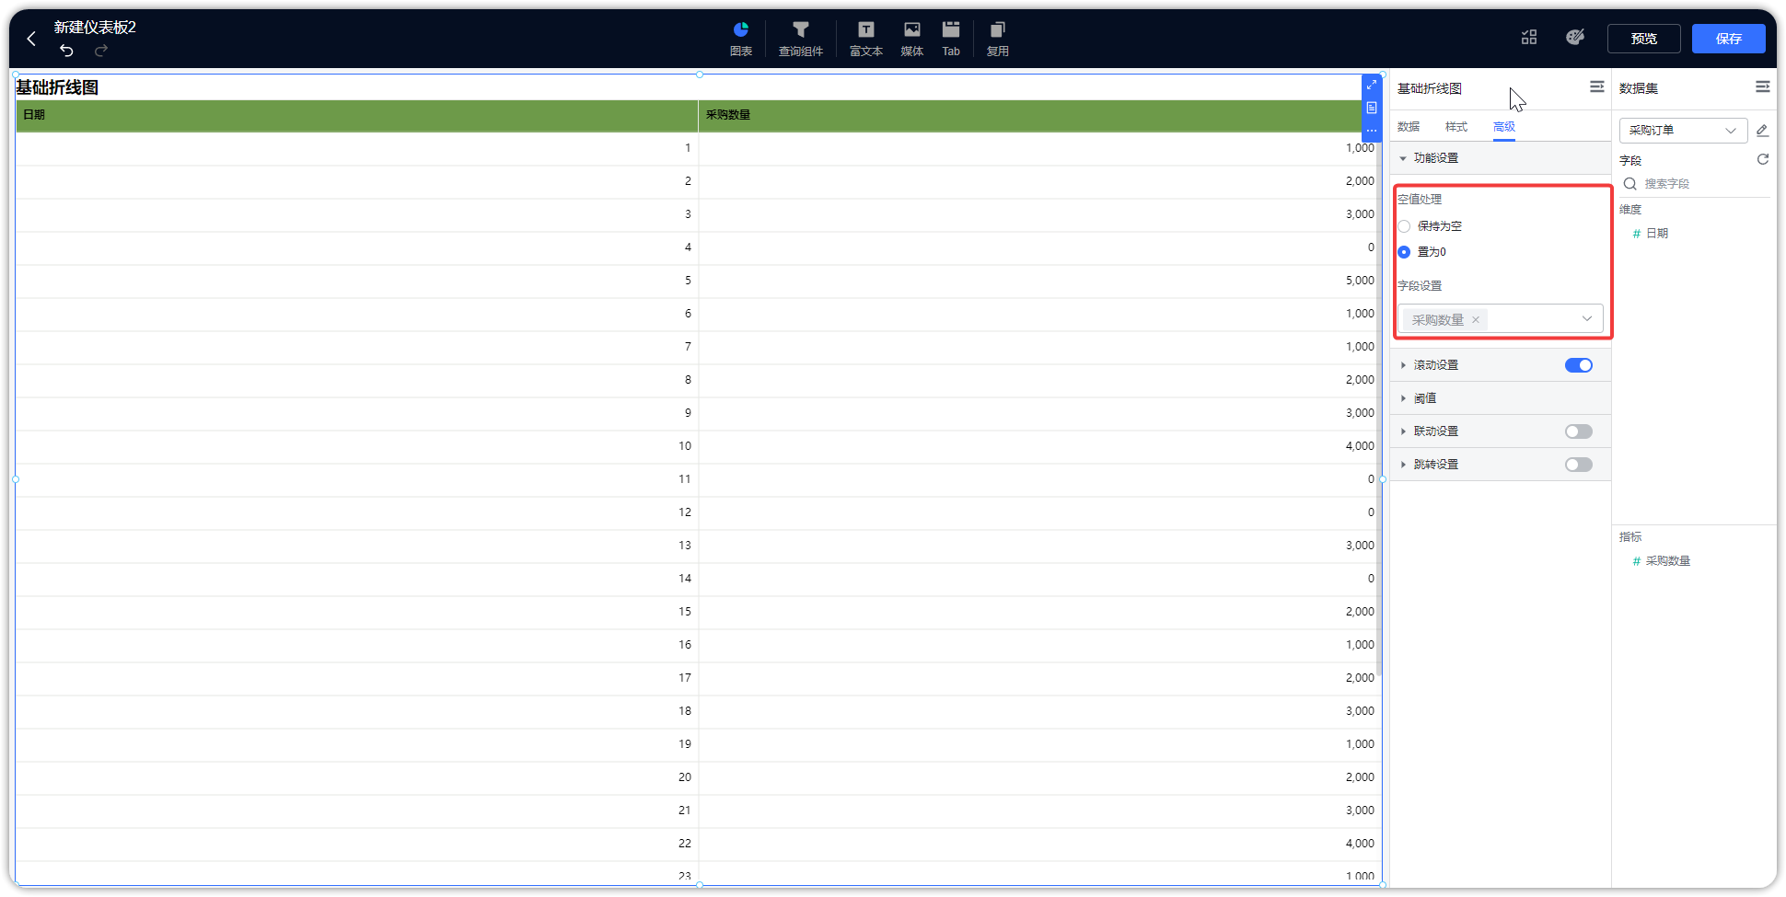1786x897 pixels.
Task: Click the search magnifier icon in 字段
Action: pos(1630,184)
